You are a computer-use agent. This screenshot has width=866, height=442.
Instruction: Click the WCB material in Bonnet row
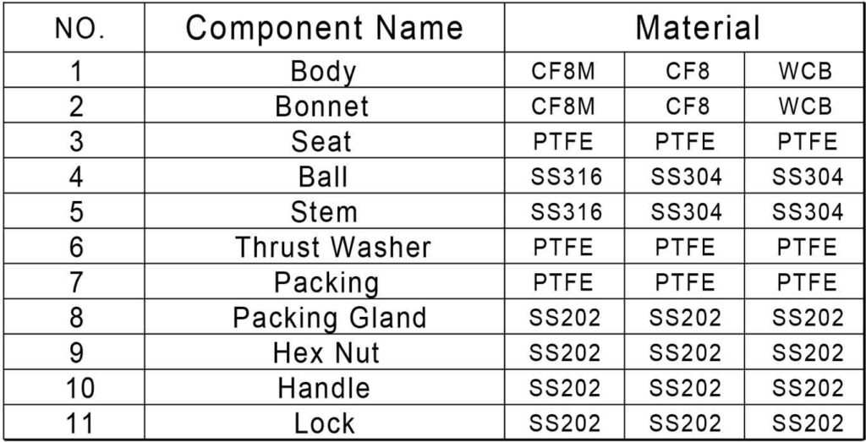(x=805, y=106)
